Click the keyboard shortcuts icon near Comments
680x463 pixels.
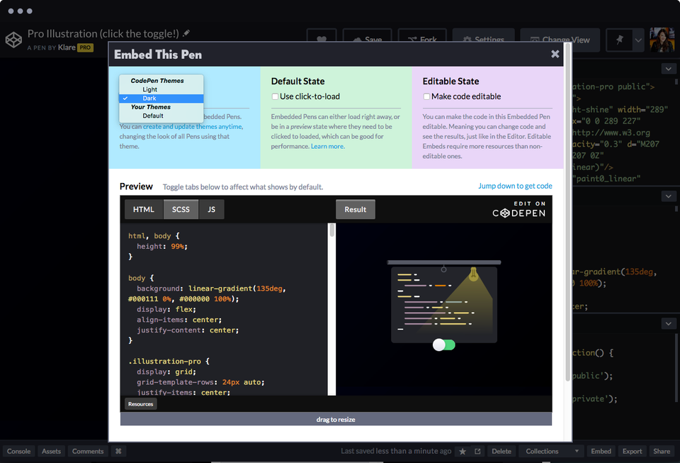[x=118, y=451]
